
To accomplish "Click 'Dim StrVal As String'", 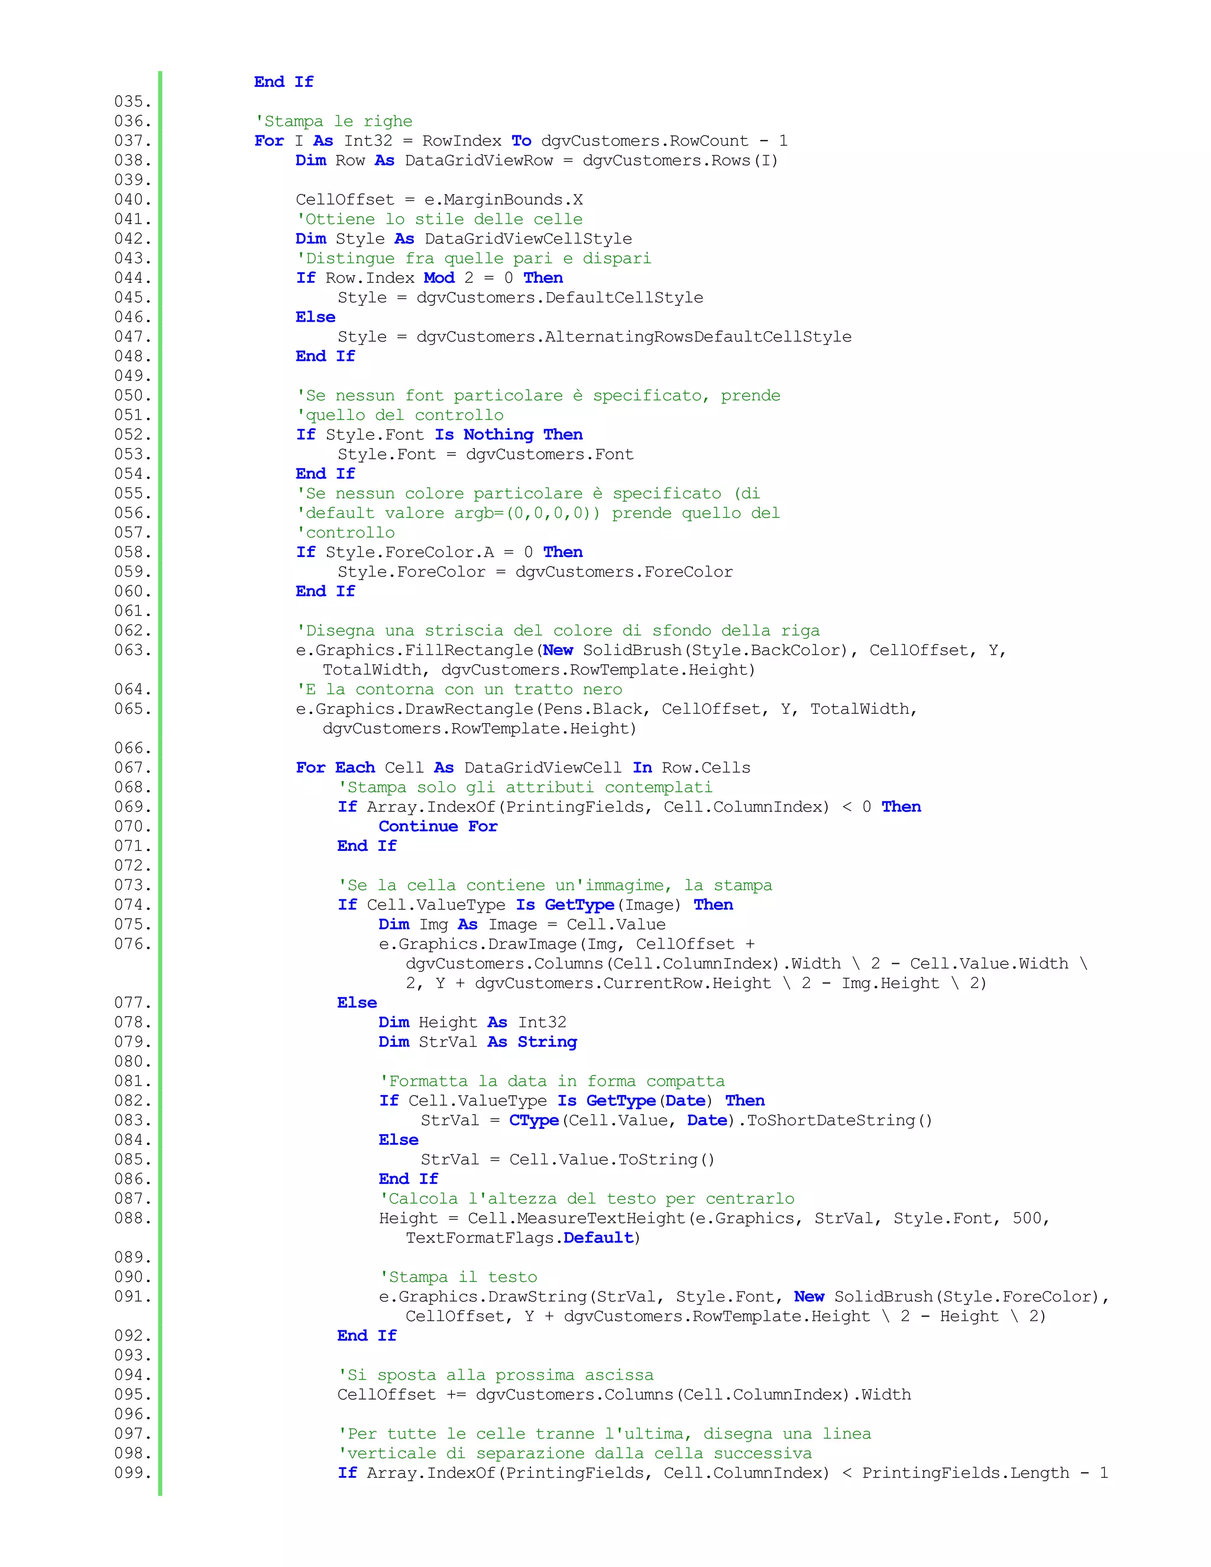I will (478, 1042).
